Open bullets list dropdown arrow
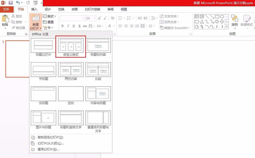This screenshot has height=158, width=255. (124, 18)
